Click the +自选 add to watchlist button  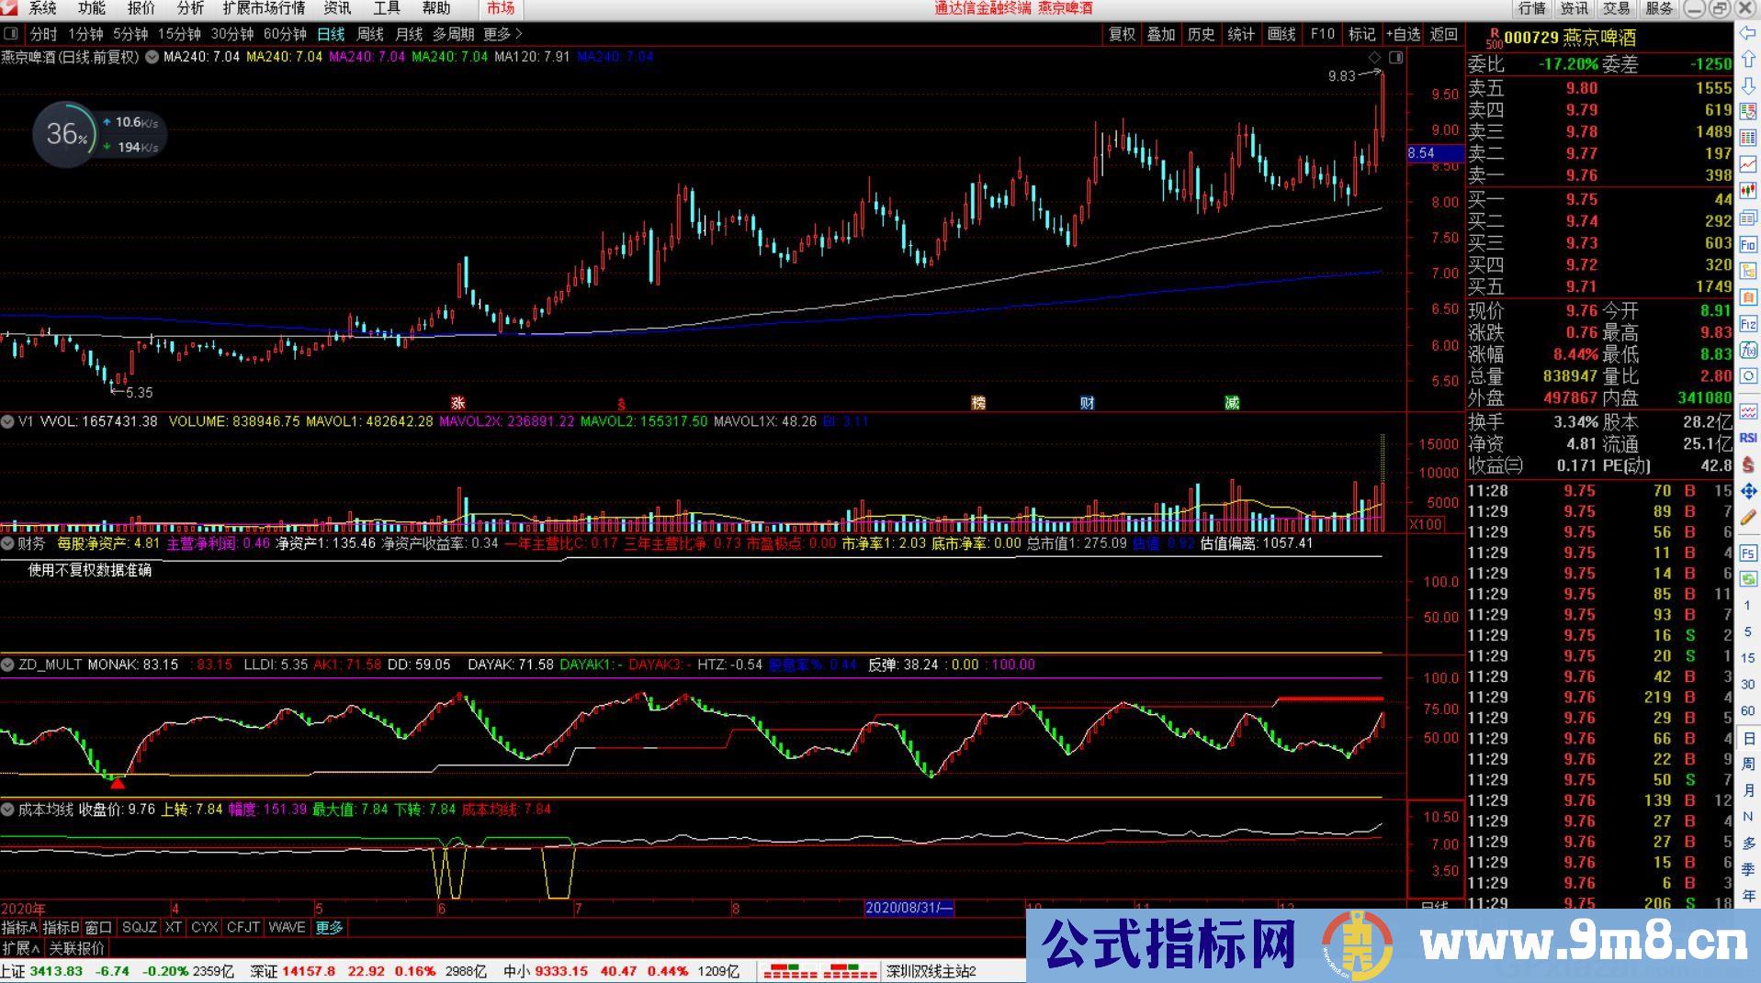click(x=1403, y=34)
